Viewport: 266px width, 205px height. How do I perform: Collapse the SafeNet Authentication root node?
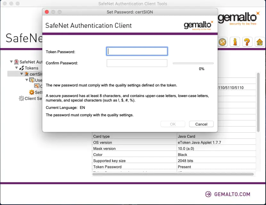click(x=12, y=62)
